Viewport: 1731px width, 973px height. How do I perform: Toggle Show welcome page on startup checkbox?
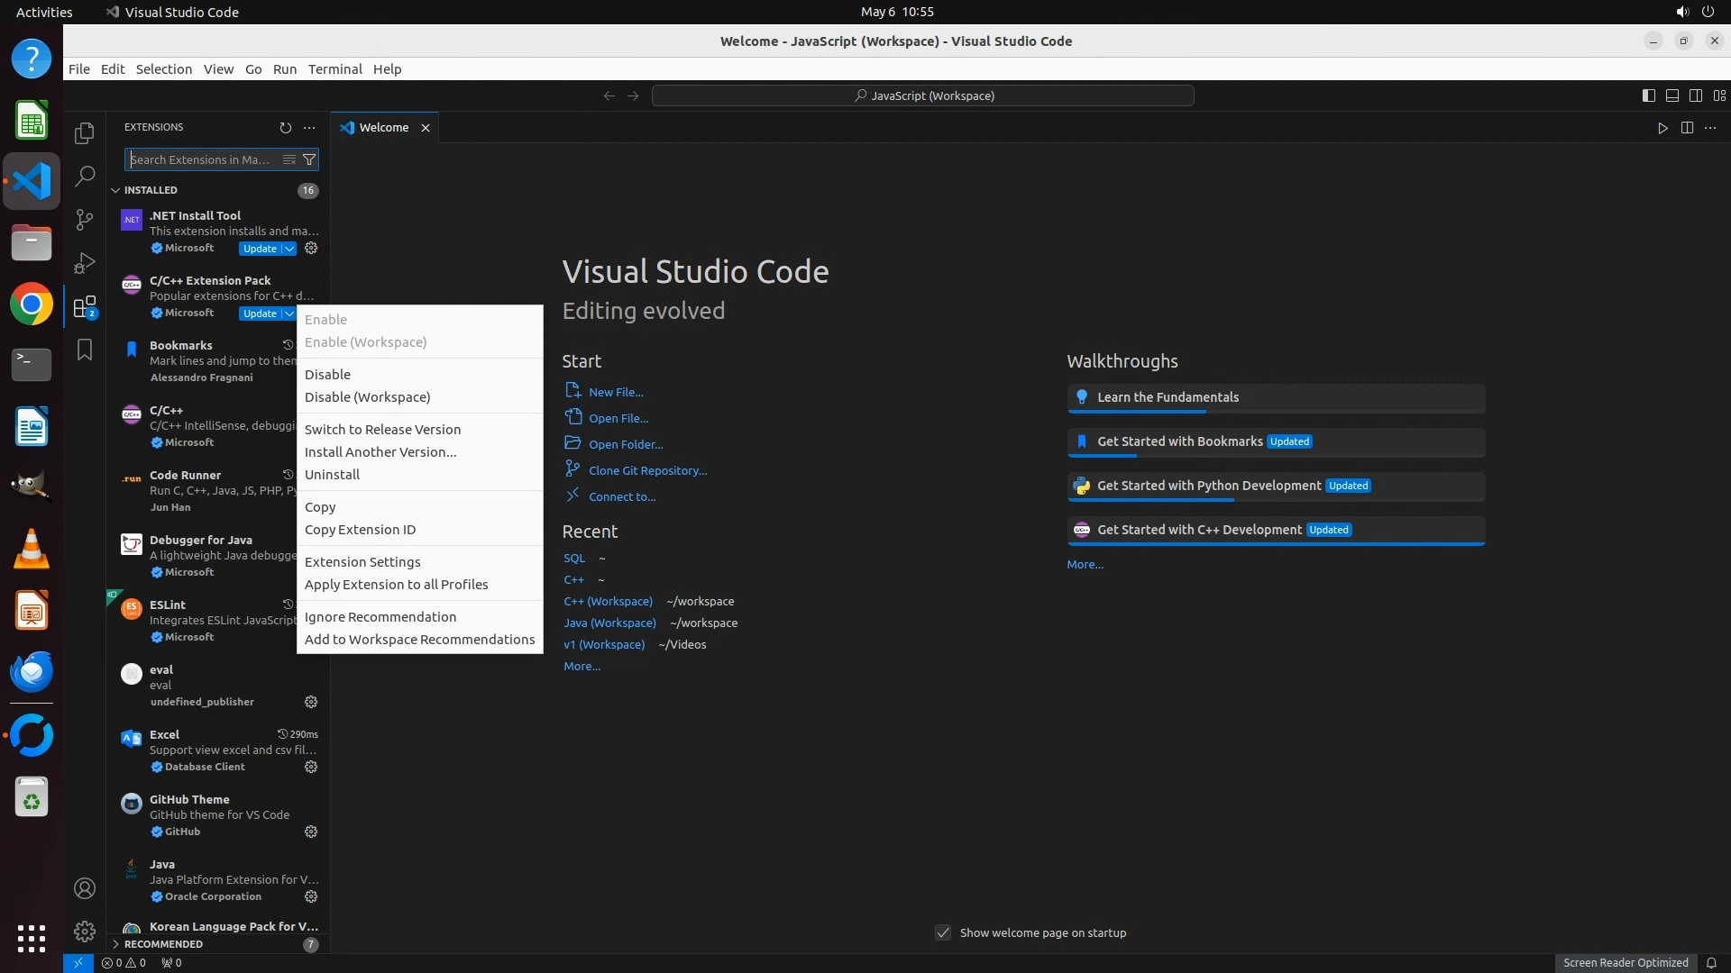point(943,932)
